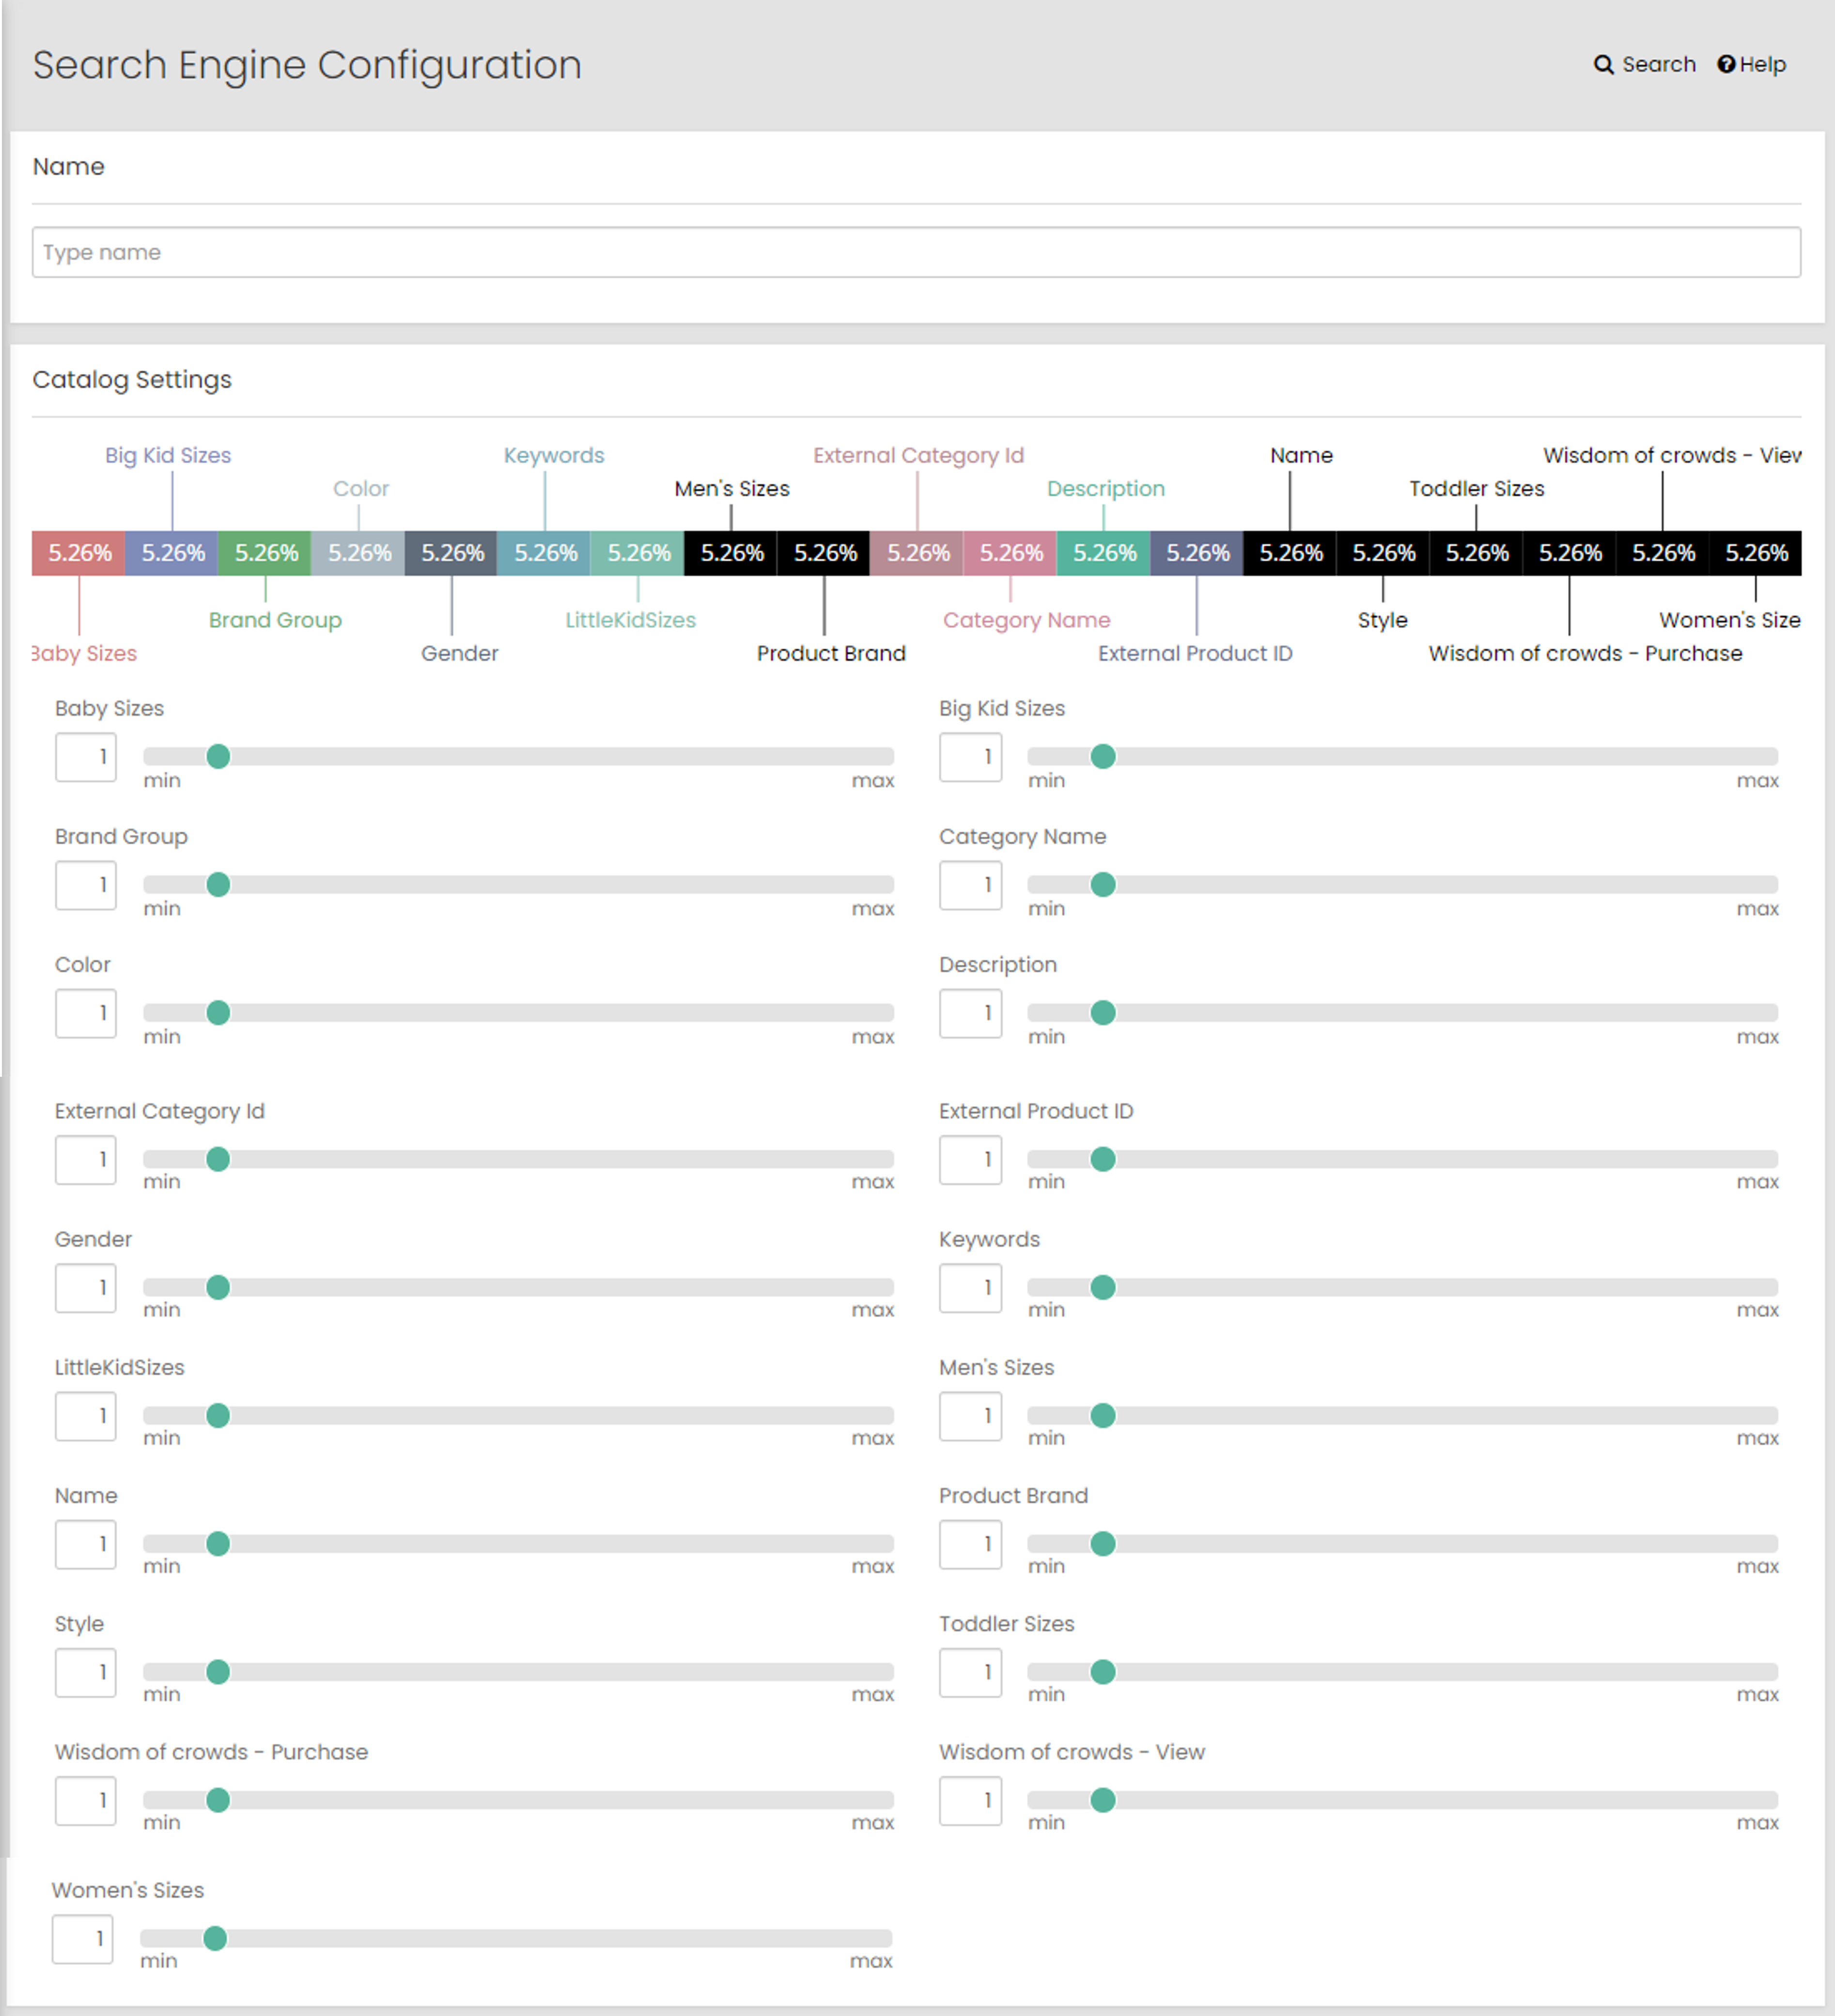This screenshot has height=2016, width=1835.
Task: Click Product Brand slider handle
Action: pyautogui.click(x=1102, y=1544)
